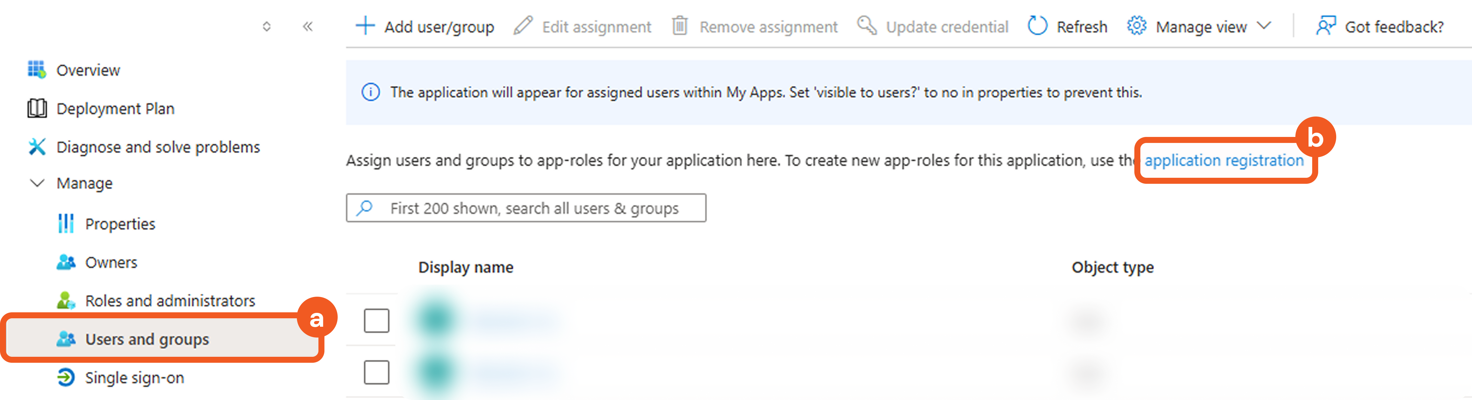Click the search users and groups field
The image size is (1472, 400).
(x=534, y=208)
